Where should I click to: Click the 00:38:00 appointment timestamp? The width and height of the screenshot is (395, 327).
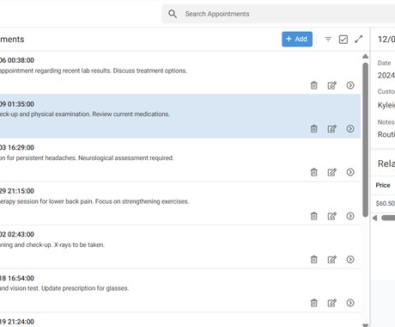[x=16, y=60]
